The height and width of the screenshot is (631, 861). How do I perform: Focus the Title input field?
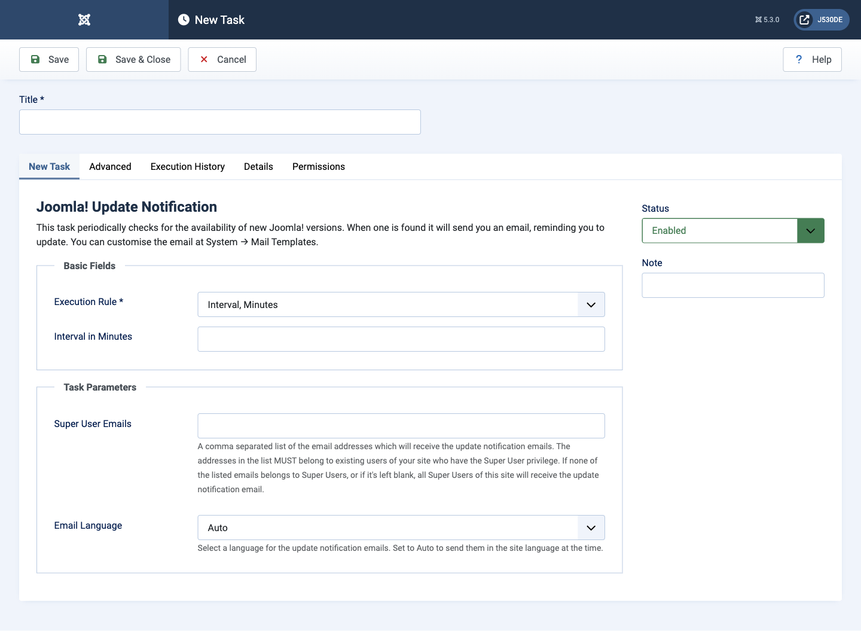[220, 122]
